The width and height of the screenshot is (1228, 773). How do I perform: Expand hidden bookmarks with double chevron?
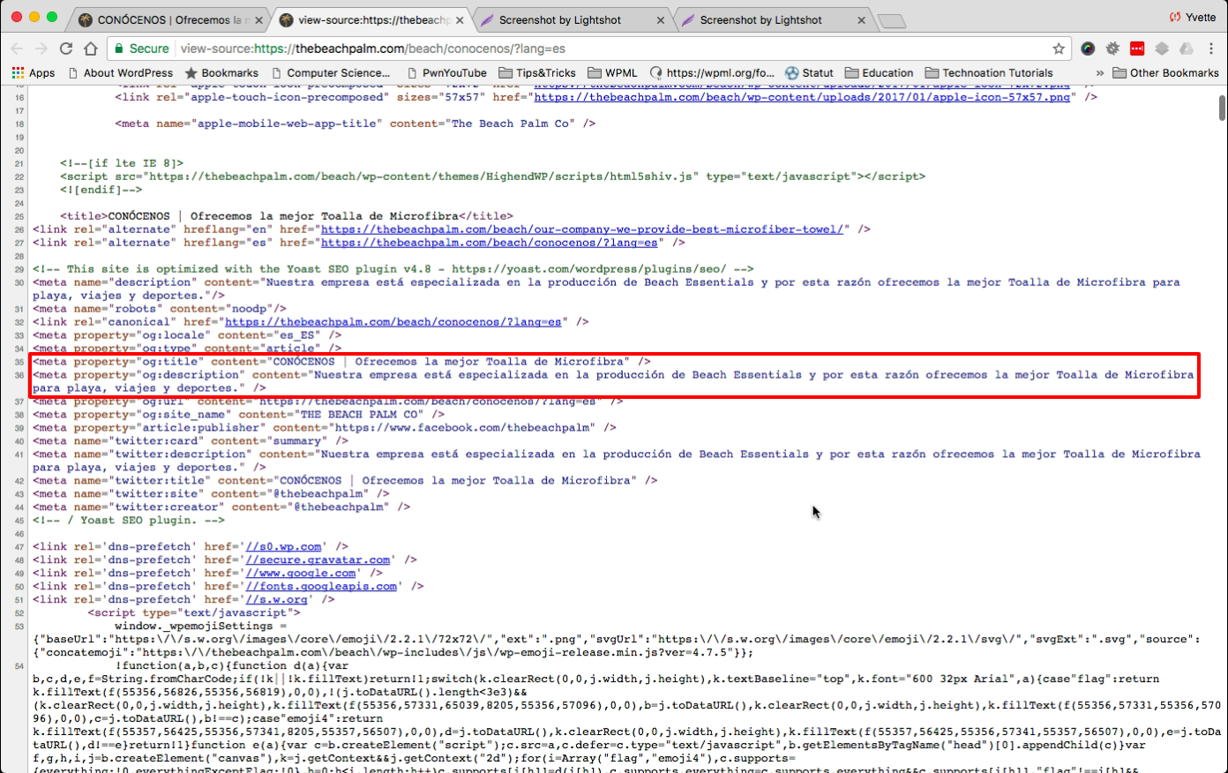click(1099, 73)
